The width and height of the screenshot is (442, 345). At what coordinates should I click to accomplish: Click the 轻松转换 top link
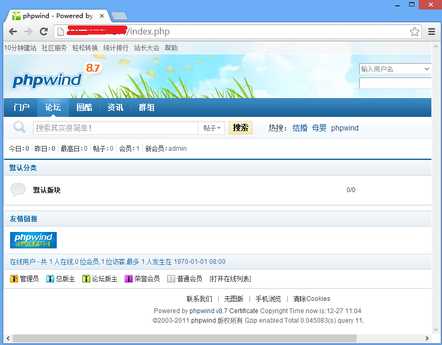(85, 48)
